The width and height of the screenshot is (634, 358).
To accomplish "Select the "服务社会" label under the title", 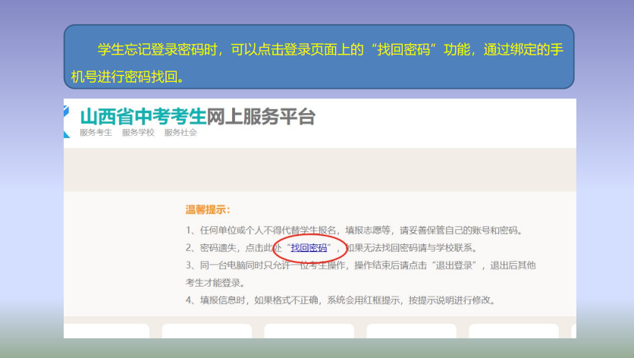I will pos(180,133).
